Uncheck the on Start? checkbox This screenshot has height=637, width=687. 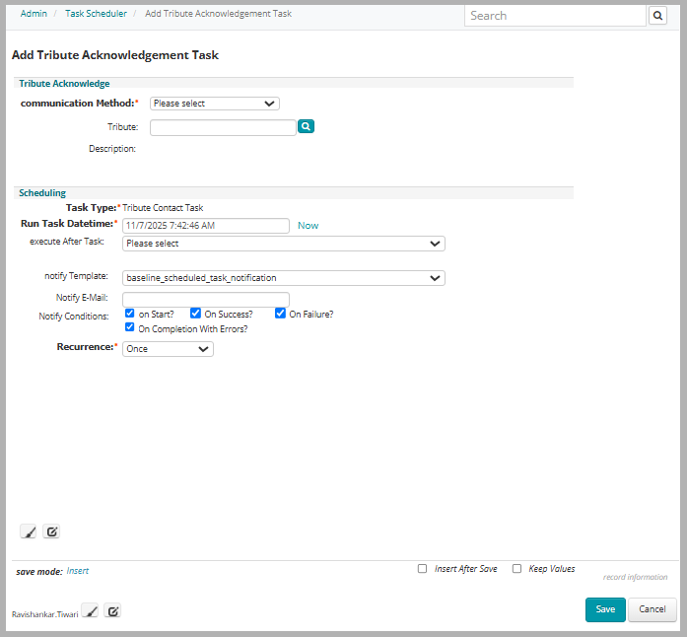pyautogui.click(x=129, y=313)
